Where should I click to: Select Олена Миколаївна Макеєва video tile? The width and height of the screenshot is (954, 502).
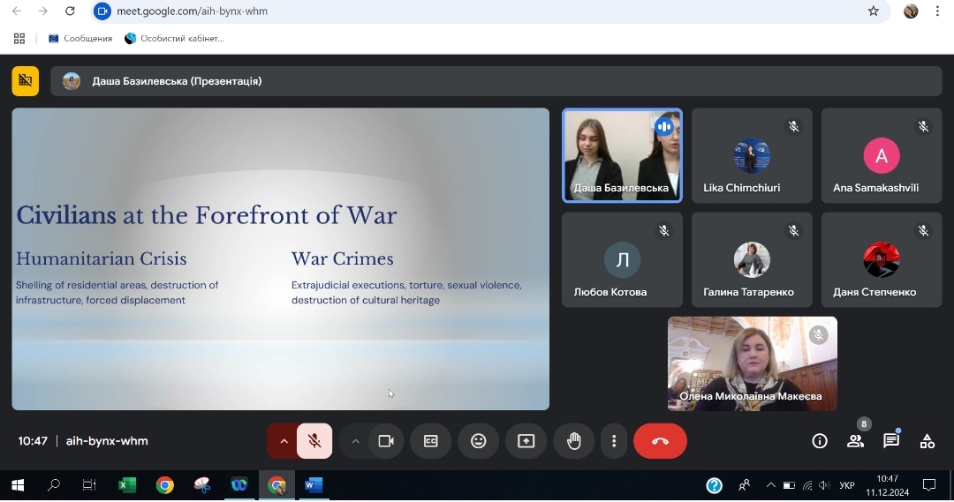[x=752, y=363]
